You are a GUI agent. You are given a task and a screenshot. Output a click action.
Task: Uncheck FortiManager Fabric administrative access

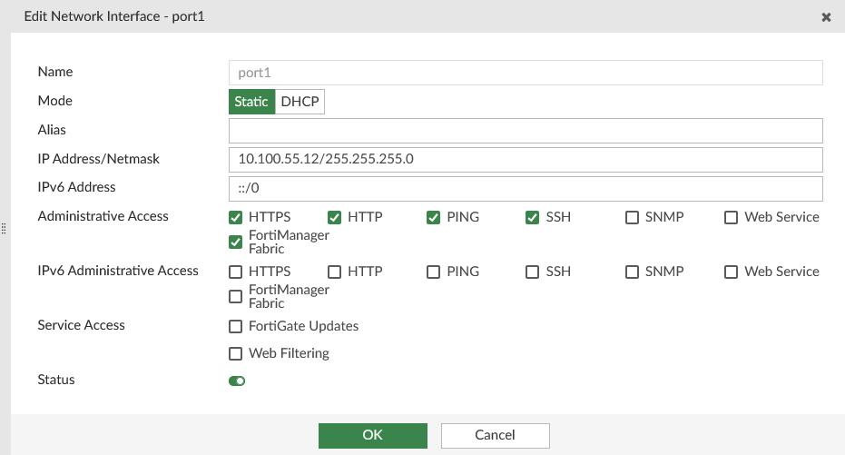point(236,242)
